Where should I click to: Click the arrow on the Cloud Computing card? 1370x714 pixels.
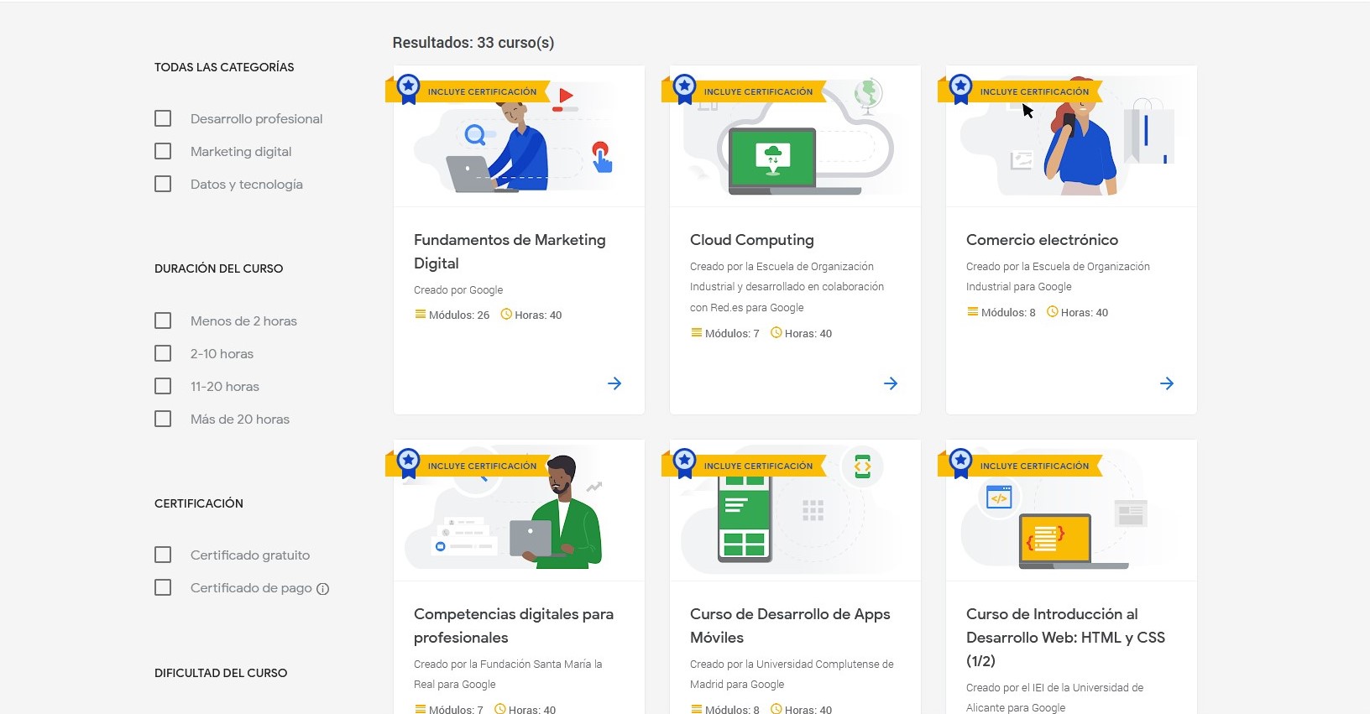(x=891, y=383)
